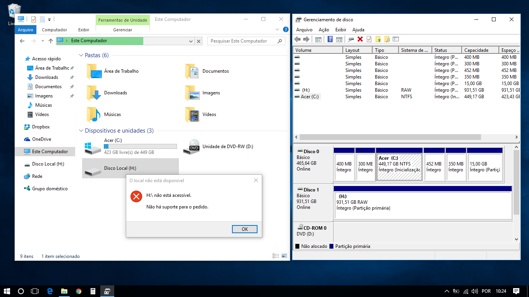Open the Imagens folder in main pane
The image size is (529, 297).
click(203, 93)
